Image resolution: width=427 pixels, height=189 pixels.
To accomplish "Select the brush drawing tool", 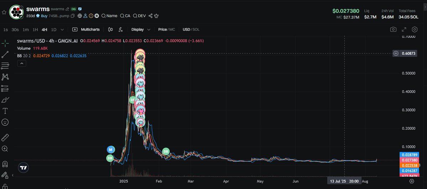I will [5, 99].
